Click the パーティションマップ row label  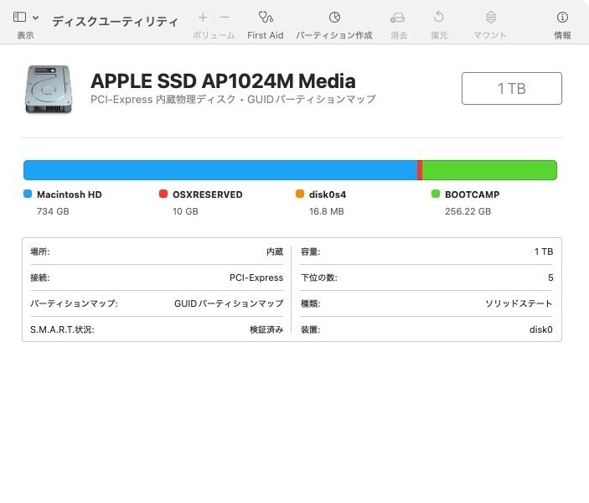coord(74,303)
